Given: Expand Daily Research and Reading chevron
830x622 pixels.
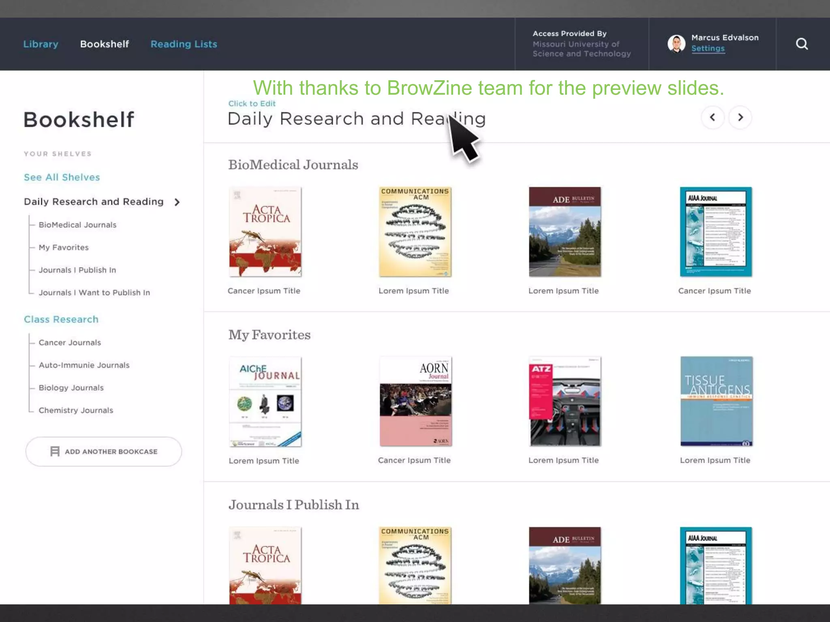Looking at the screenshot, I should click(x=177, y=202).
